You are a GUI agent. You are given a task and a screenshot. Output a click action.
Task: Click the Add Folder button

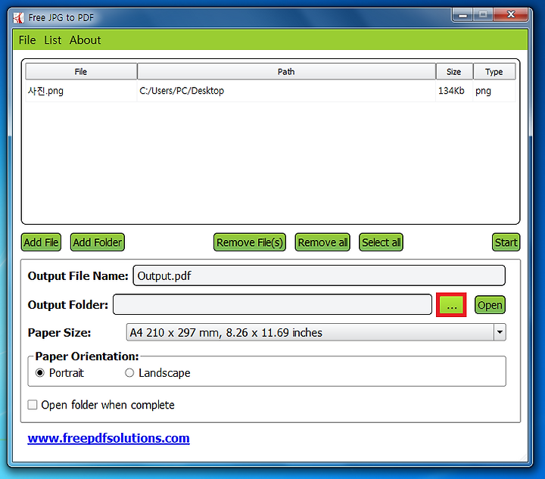[x=98, y=242]
